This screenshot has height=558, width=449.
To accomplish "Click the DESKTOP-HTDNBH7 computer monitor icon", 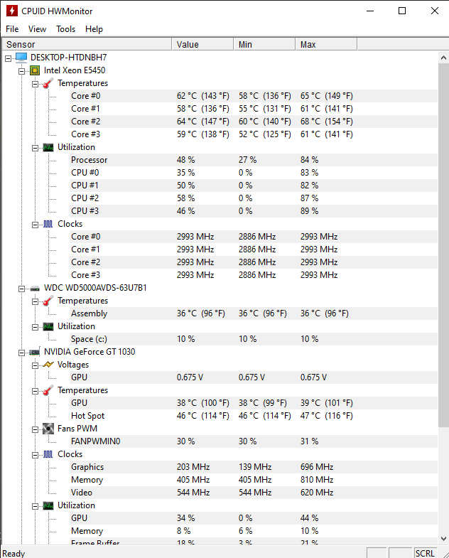I will [x=21, y=58].
